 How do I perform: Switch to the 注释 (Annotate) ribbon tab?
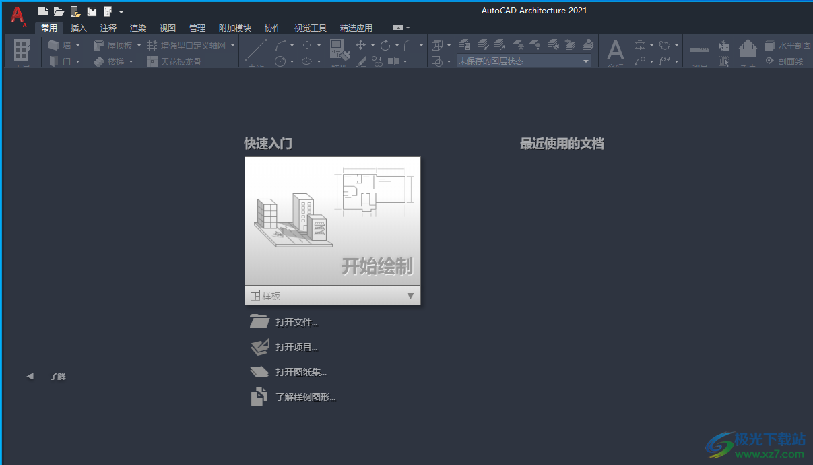108,28
